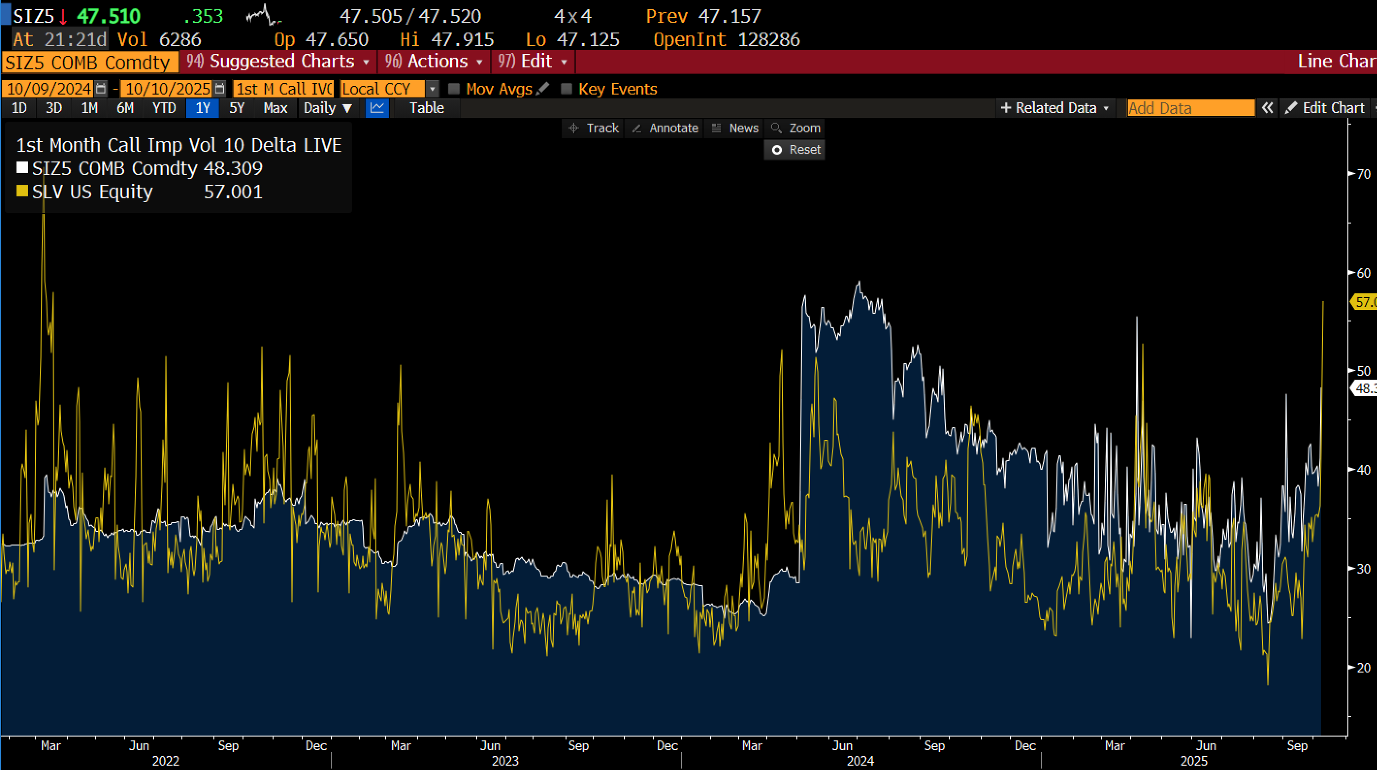Open the end date calendar picker icon
The width and height of the screenshot is (1377, 770).
[219, 89]
